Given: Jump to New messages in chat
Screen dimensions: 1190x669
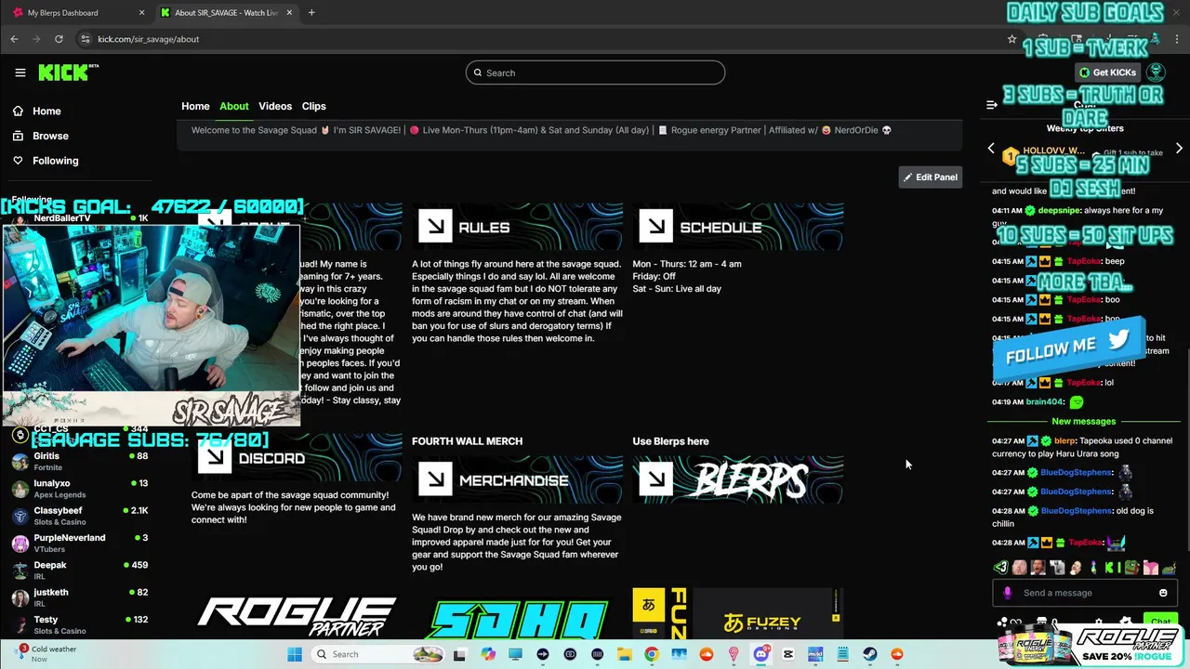Looking at the screenshot, I should point(1083,421).
